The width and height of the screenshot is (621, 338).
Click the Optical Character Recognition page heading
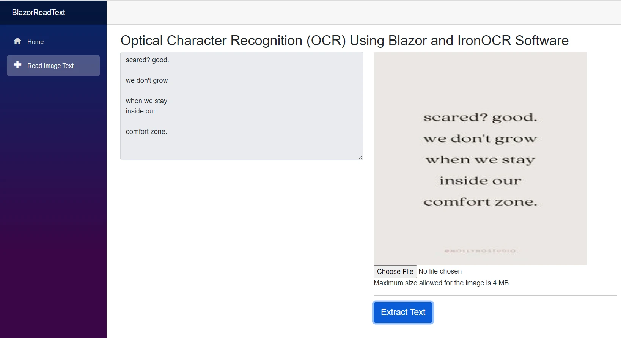click(344, 41)
